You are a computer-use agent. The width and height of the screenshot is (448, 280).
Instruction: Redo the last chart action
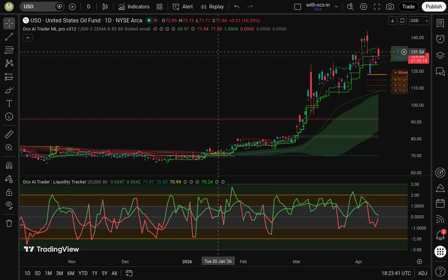coord(250,7)
